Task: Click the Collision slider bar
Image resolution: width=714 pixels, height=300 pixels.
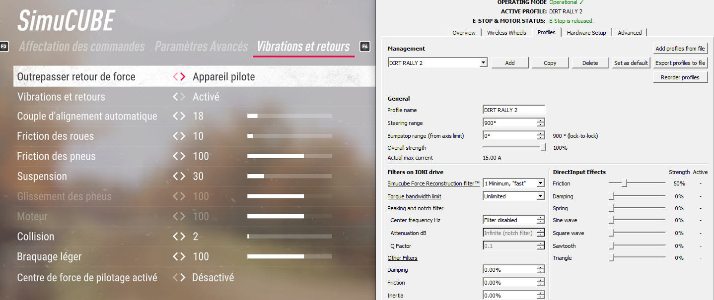Action: coord(289,237)
